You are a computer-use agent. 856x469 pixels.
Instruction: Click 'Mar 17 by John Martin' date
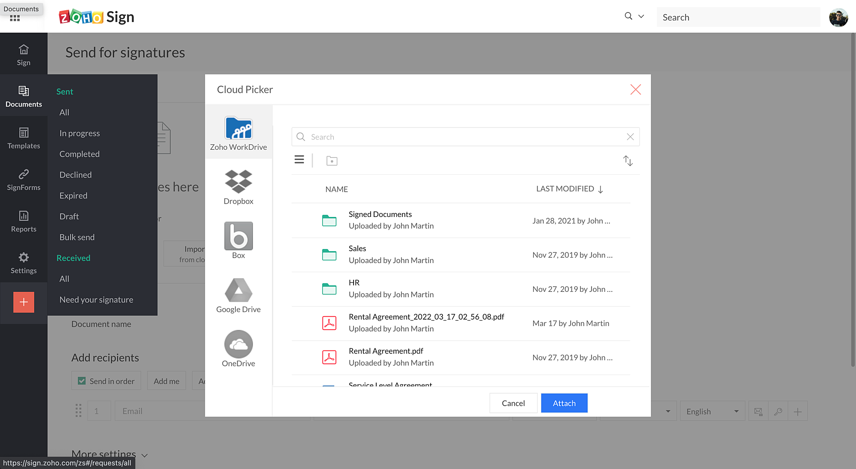571,324
